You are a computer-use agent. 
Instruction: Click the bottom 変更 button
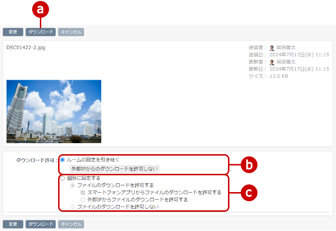tap(13, 224)
